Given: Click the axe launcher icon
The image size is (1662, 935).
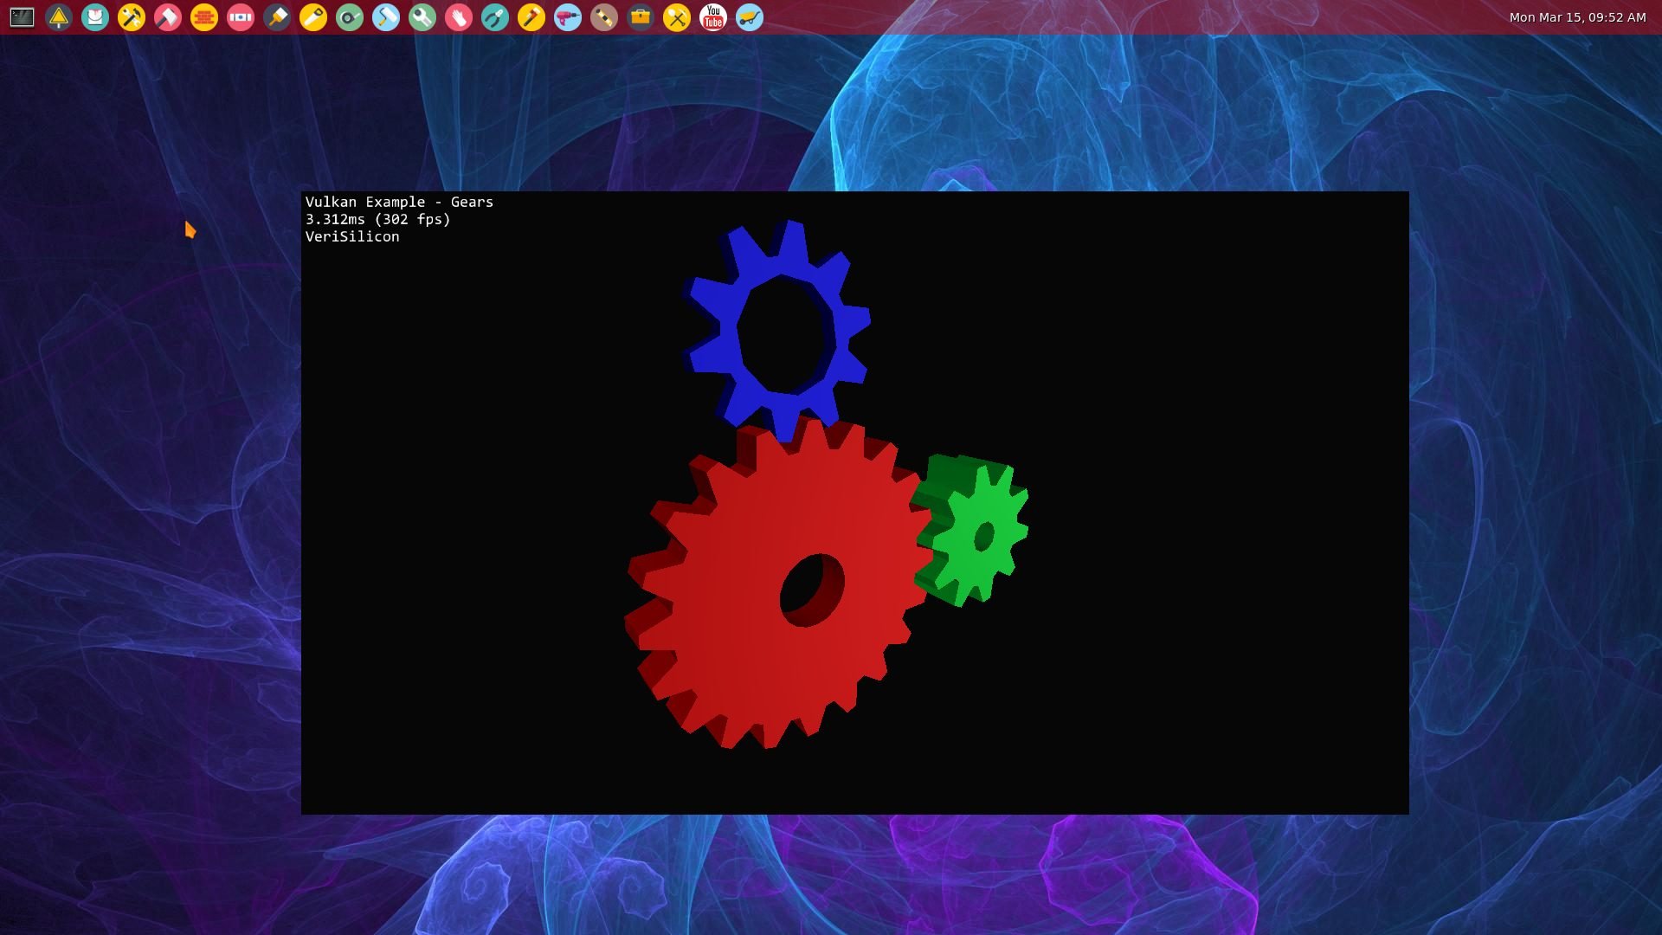Looking at the screenshot, I should click(x=168, y=17).
